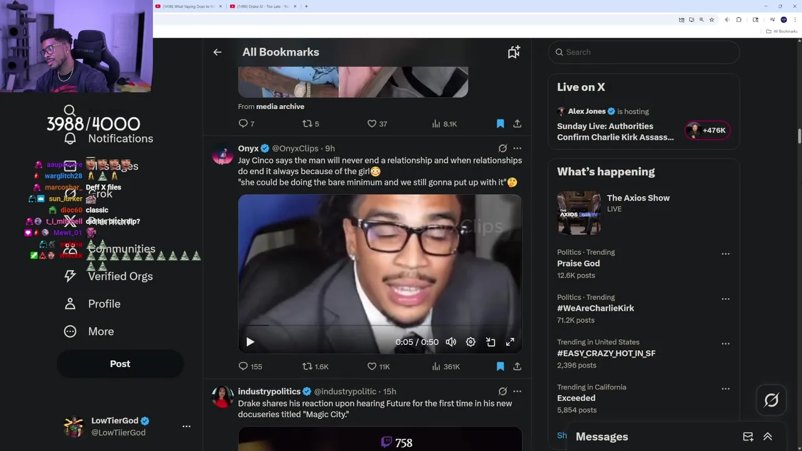This screenshot has height=451, width=802.
Task: Open account menu dots next to LowTierGod
Action: tap(186, 427)
